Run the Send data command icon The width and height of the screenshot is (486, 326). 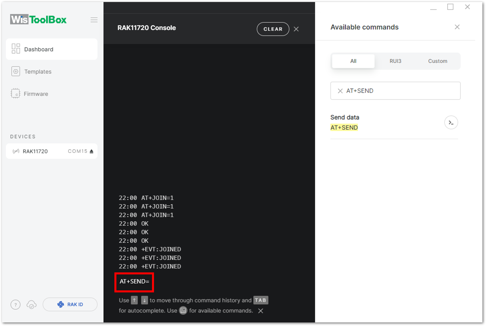[451, 122]
